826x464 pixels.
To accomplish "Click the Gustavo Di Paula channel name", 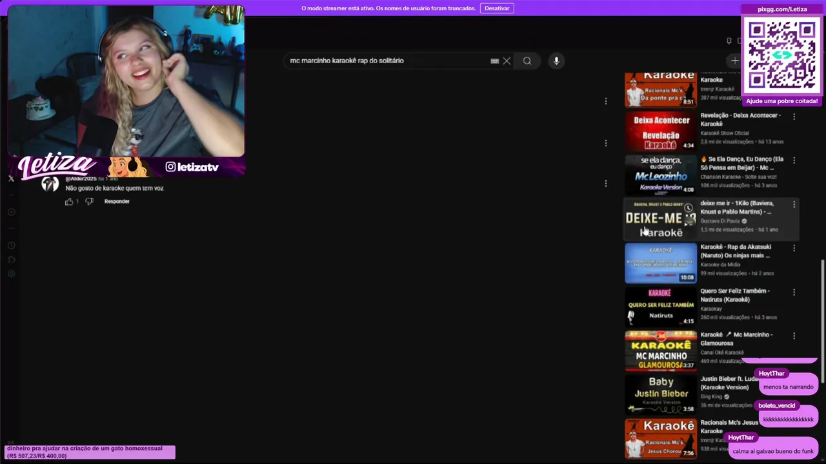I will pos(720,220).
